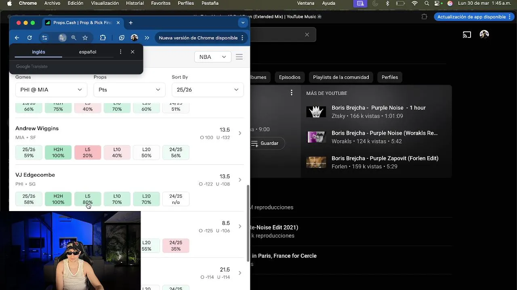Open the Chrome extensions puzzle icon
Screen dimensions: 517x290
coord(103,38)
